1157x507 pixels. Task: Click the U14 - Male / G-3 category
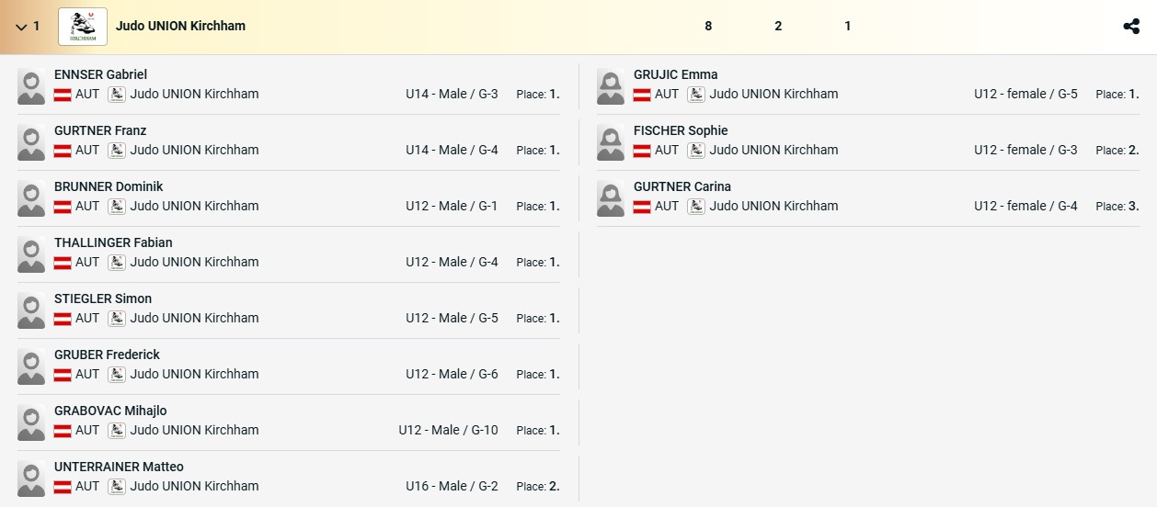pyautogui.click(x=452, y=94)
